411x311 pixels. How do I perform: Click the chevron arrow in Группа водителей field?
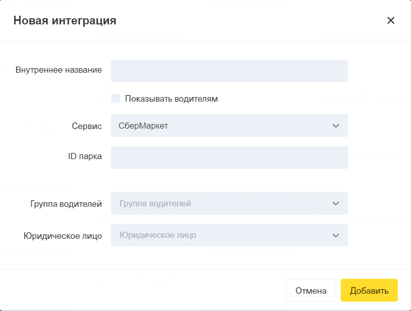335,203
